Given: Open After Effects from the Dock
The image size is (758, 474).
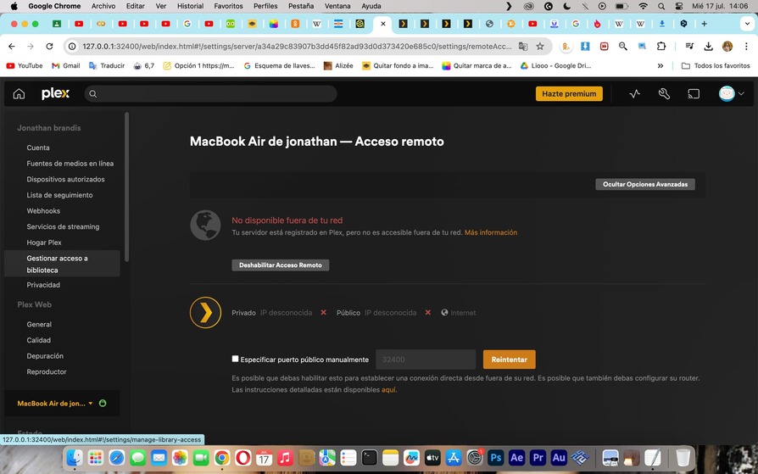Looking at the screenshot, I should (516, 457).
